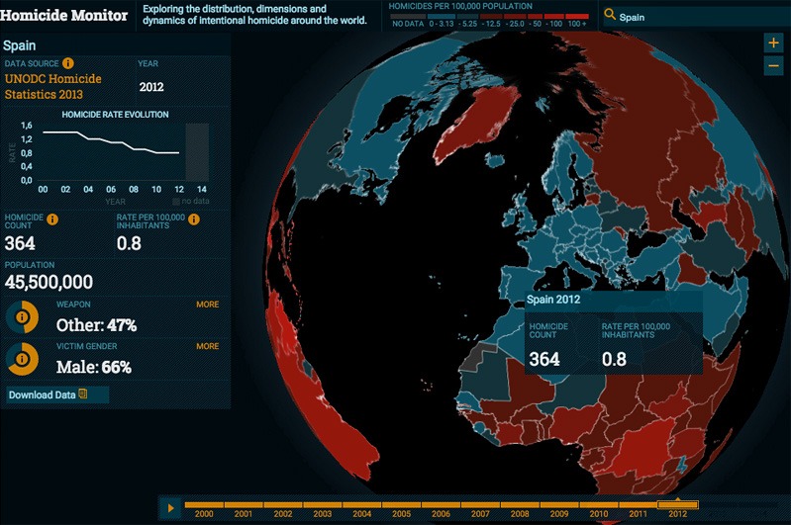Click the Homicide Rate Evolution chart line

111,142
